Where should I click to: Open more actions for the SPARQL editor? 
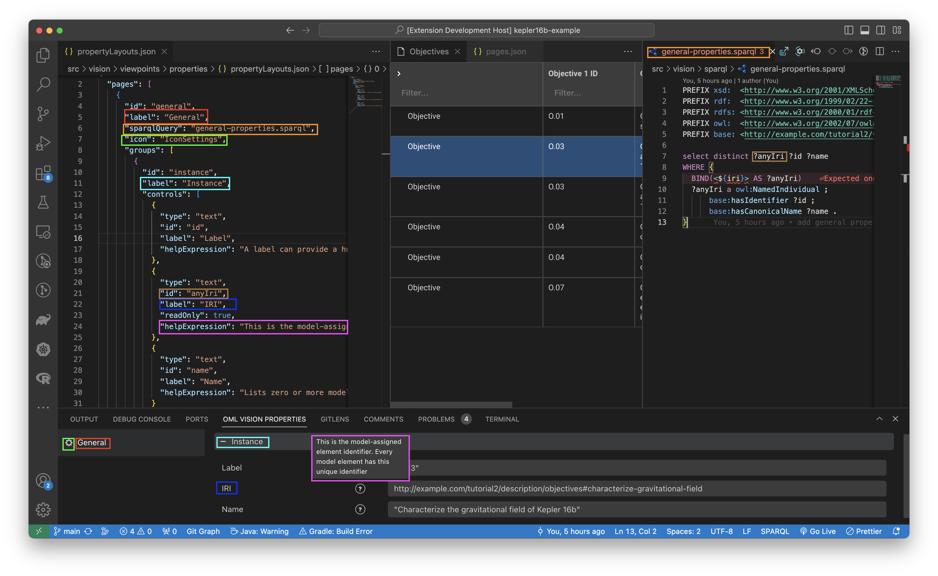(896, 51)
